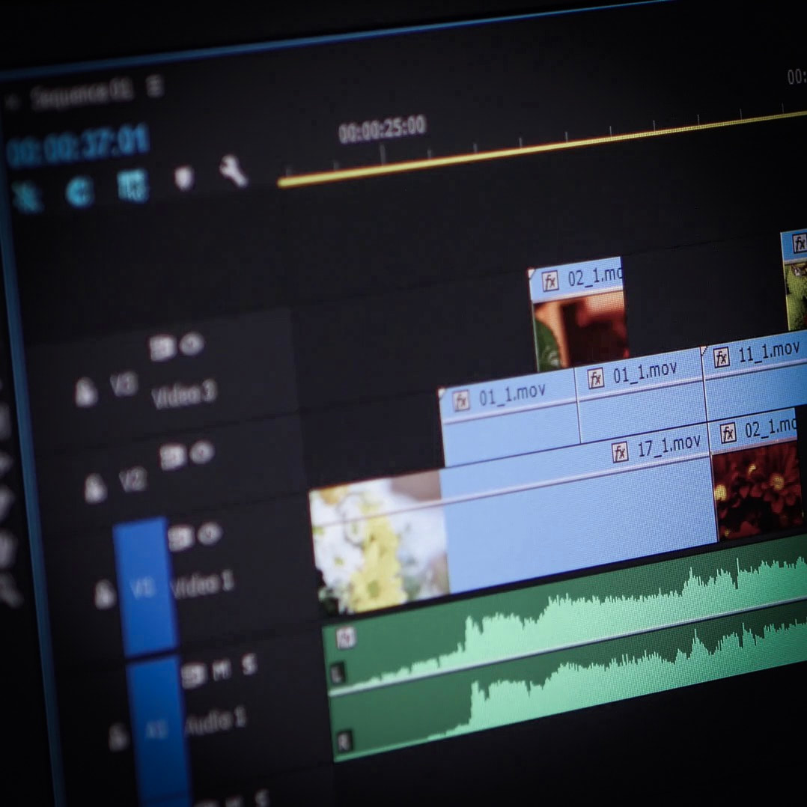Toggle the Snap magnet icon
The image size is (807, 807).
(79, 192)
